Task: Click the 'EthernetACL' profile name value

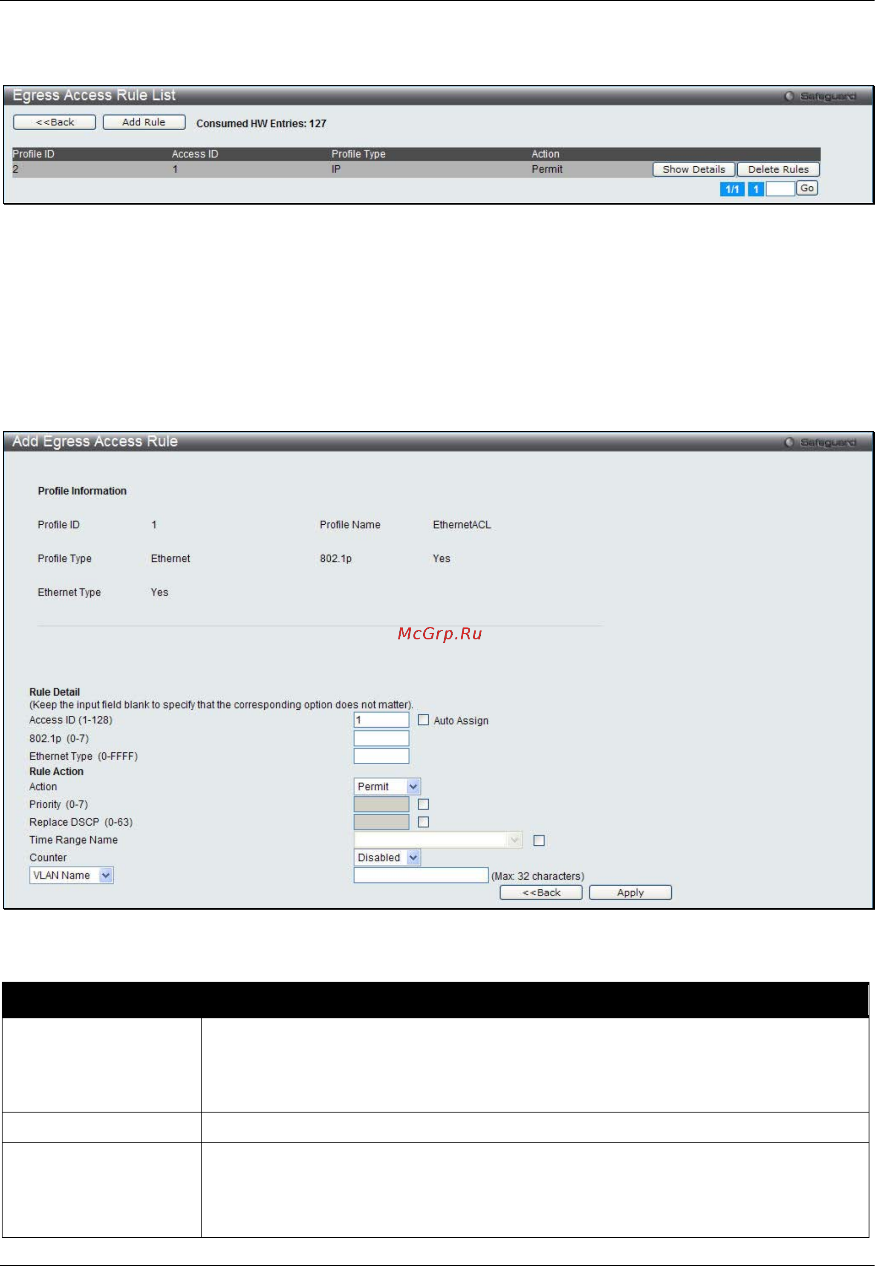Action: (x=462, y=525)
